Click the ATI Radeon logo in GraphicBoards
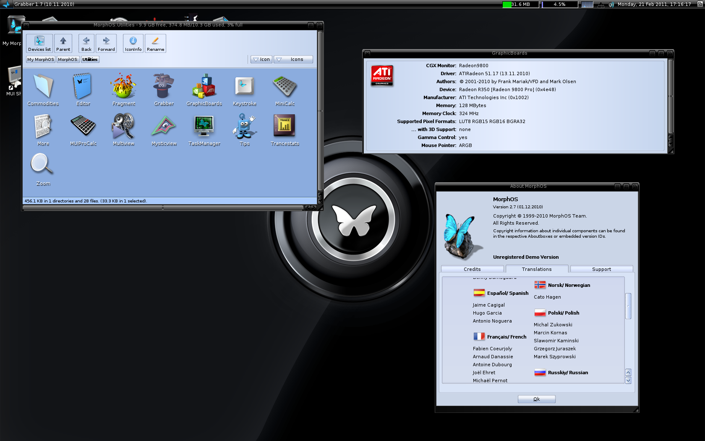The image size is (705, 441). [382, 76]
